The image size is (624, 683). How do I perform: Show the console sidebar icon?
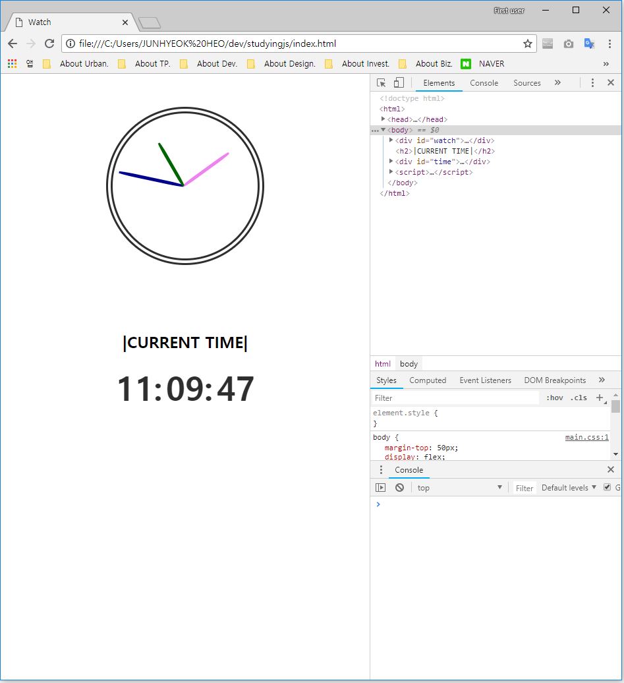pos(381,488)
